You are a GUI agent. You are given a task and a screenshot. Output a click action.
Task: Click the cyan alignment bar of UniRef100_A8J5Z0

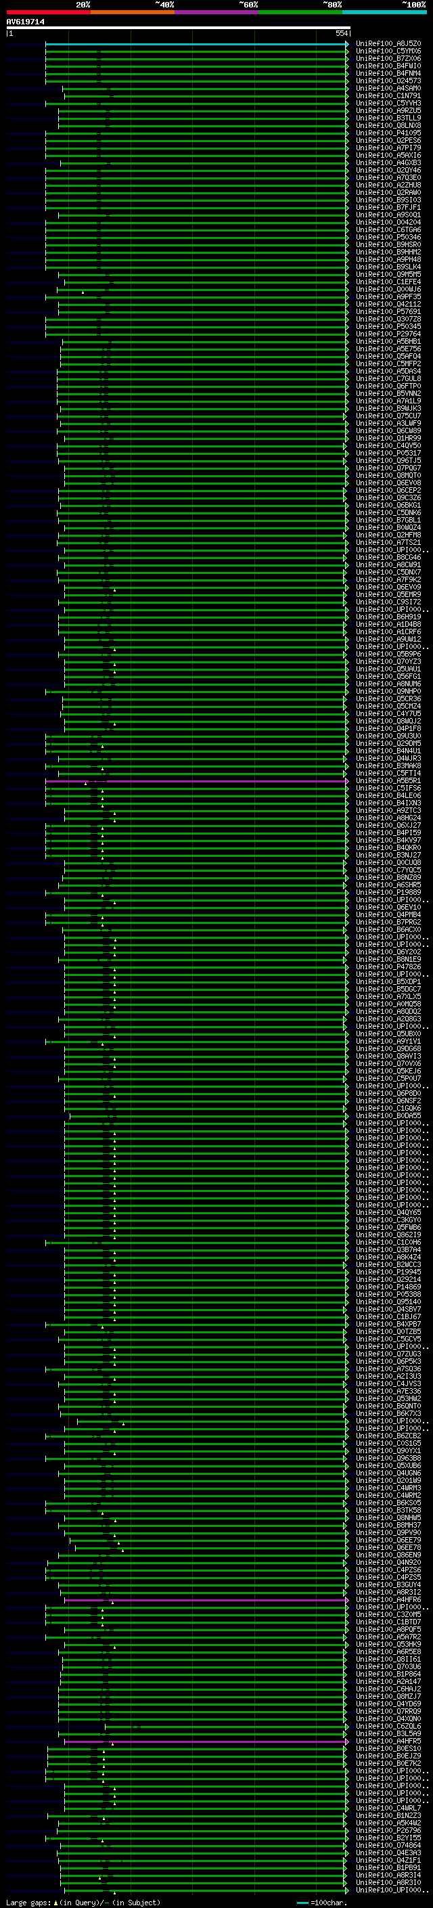(196, 44)
